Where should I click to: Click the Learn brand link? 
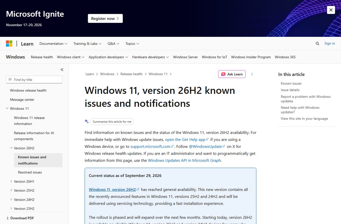tap(27, 44)
